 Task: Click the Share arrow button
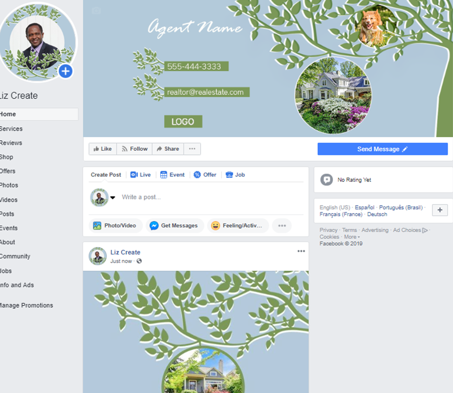click(x=168, y=149)
